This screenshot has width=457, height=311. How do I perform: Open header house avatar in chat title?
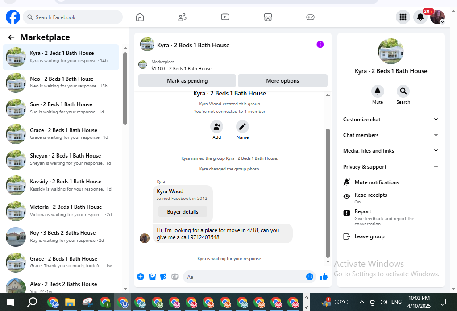147,44
